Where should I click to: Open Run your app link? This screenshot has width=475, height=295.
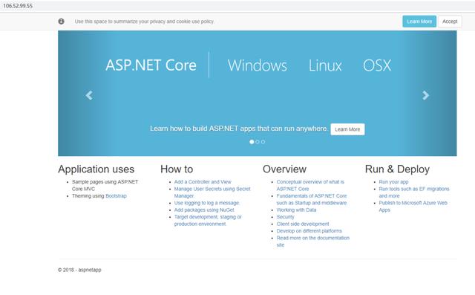(x=393, y=182)
